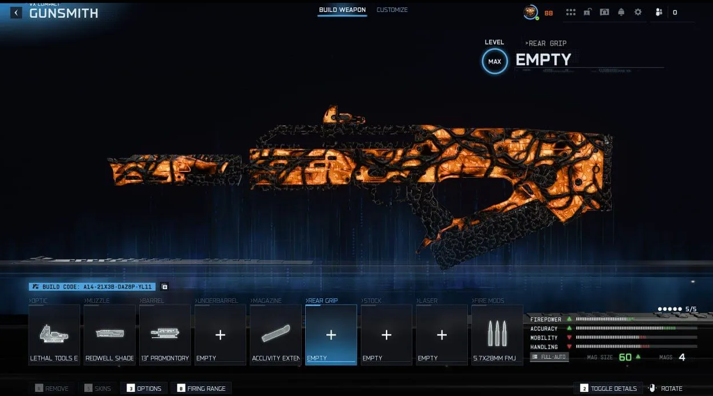Select the Magazine slot Acclivity Exten
This screenshot has height=396, width=713.
click(x=276, y=335)
